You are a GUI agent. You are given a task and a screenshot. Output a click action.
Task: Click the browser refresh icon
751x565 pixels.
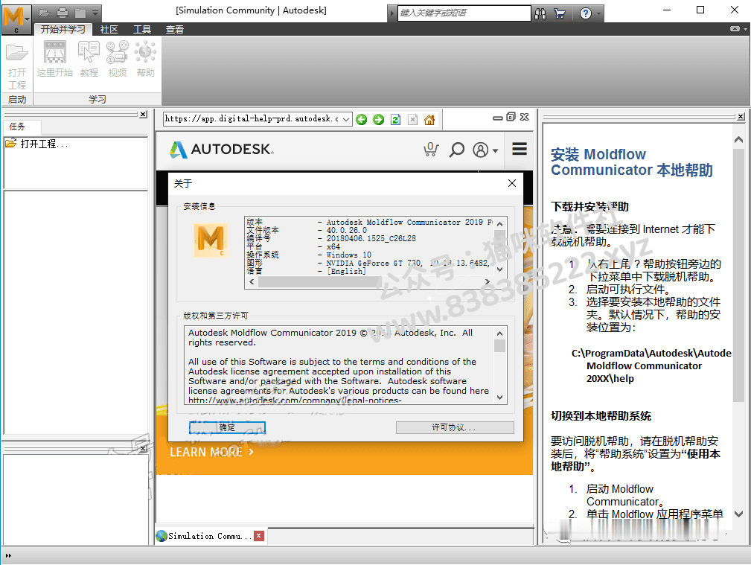tap(396, 119)
